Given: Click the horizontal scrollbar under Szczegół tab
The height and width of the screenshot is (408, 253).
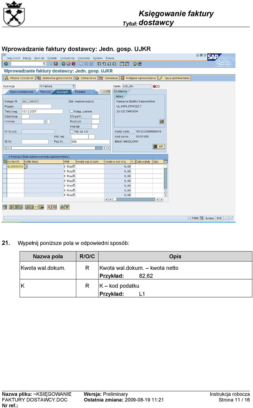Looking at the screenshot, I should (56, 148).
